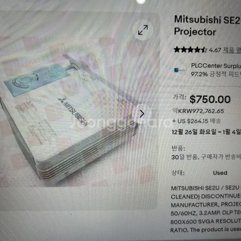The height and width of the screenshot is (241, 241).
Task: Click the 4.67 rating score
Action: [x=215, y=50]
